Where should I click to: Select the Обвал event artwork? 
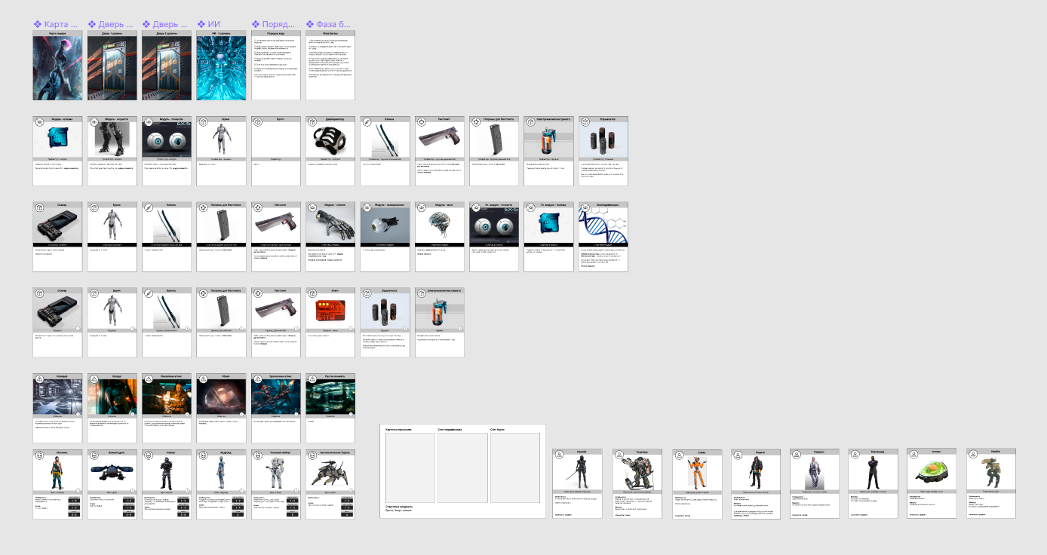pos(221,397)
